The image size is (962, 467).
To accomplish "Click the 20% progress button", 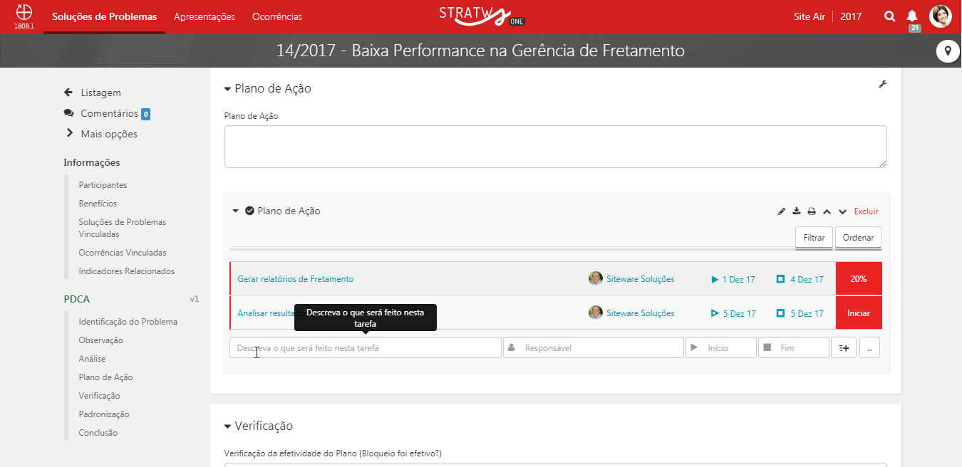I will pos(859,279).
